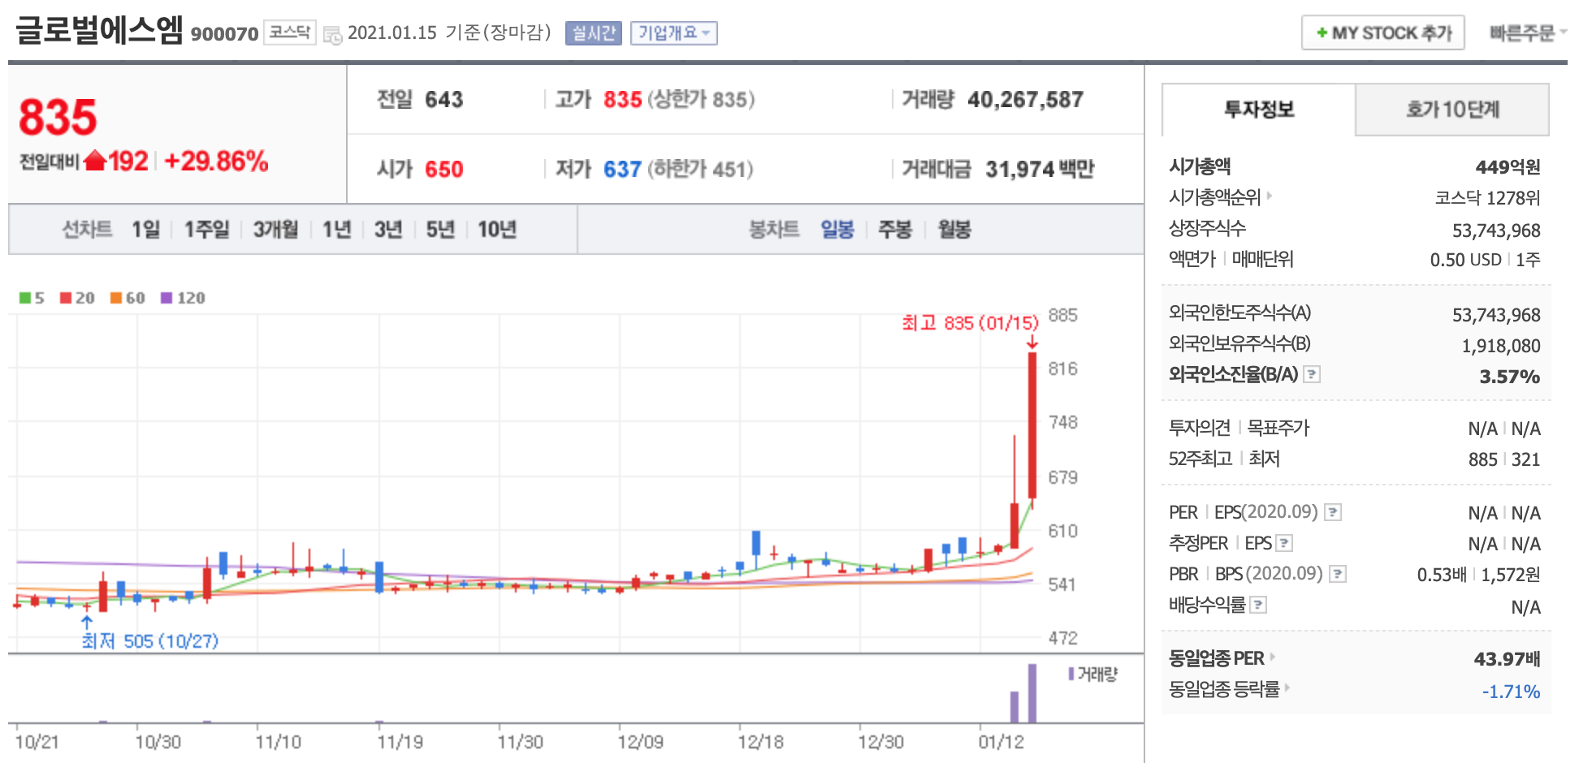Show the 월봉 monthly candle chart
This screenshot has width=1579, height=763.
(x=954, y=230)
